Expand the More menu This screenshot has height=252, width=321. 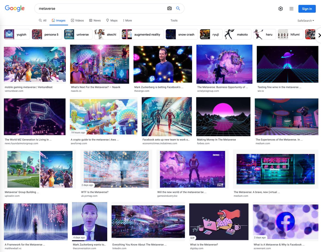click(x=127, y=21)
